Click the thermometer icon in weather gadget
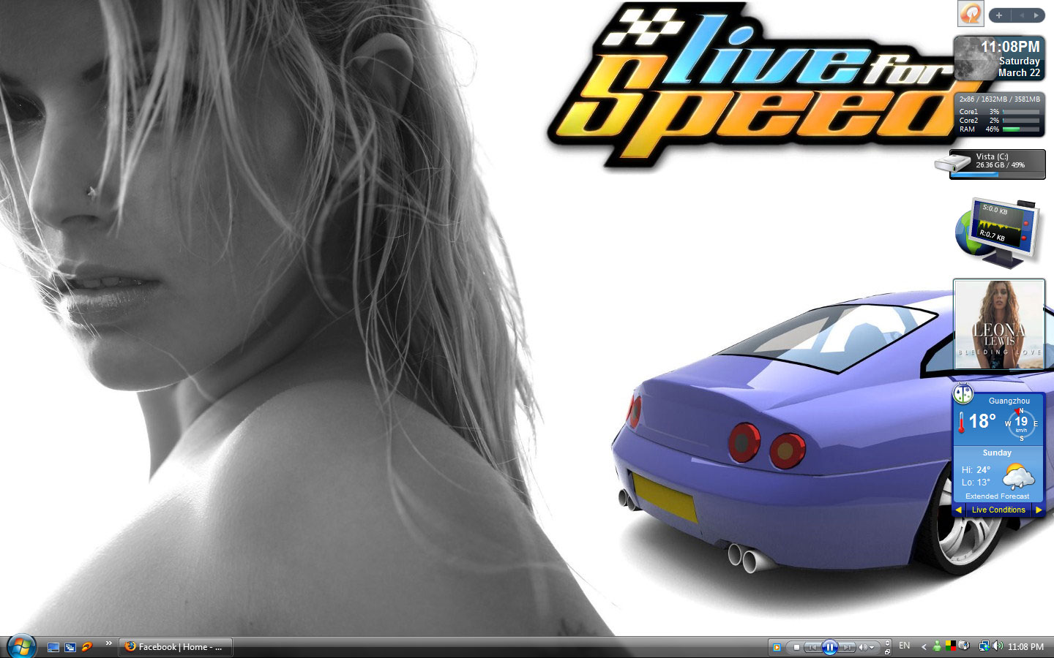The height and width of the screenshot is (658, 1054). (961, 423)
